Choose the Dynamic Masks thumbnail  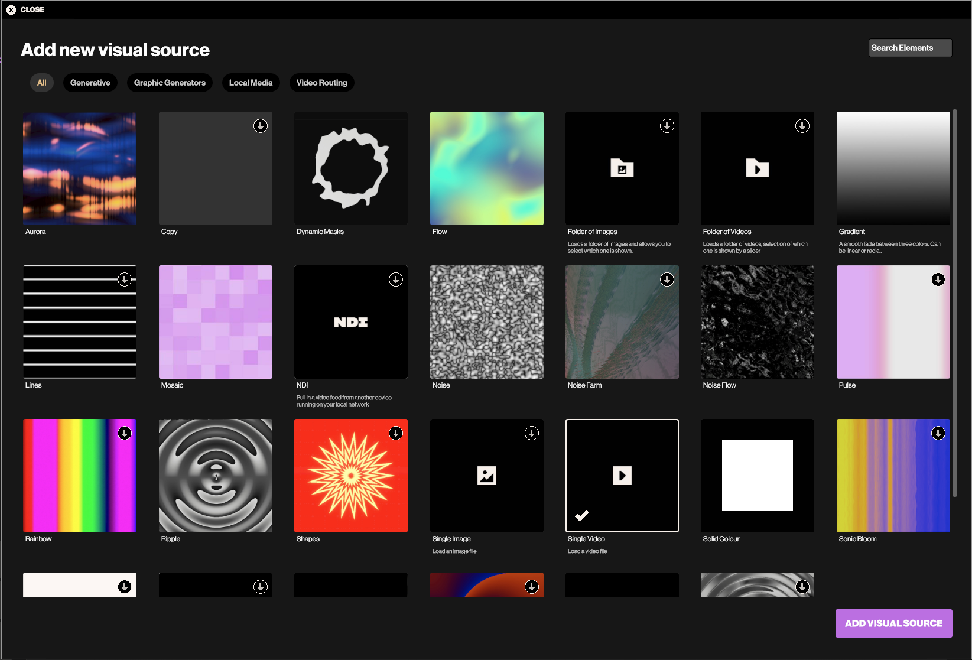click(x=351, y=168)
